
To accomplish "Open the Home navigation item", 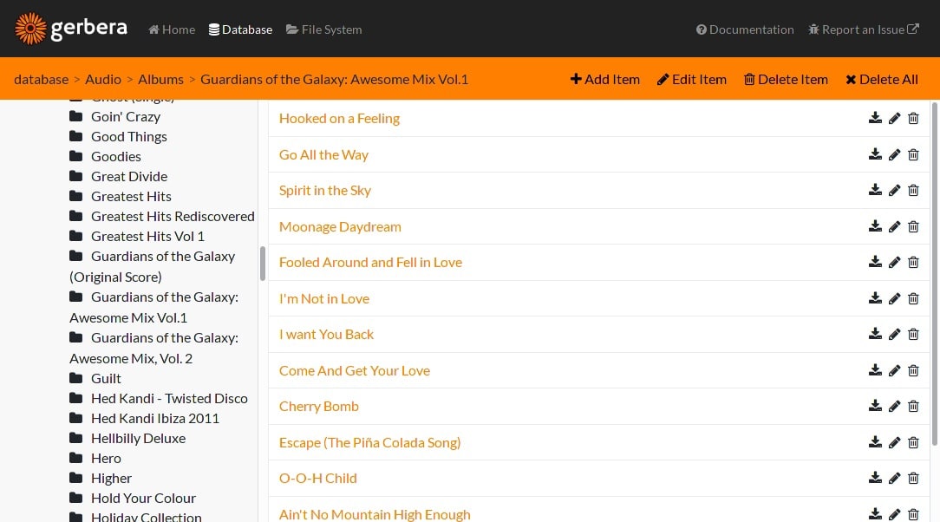I will (172, 29).
